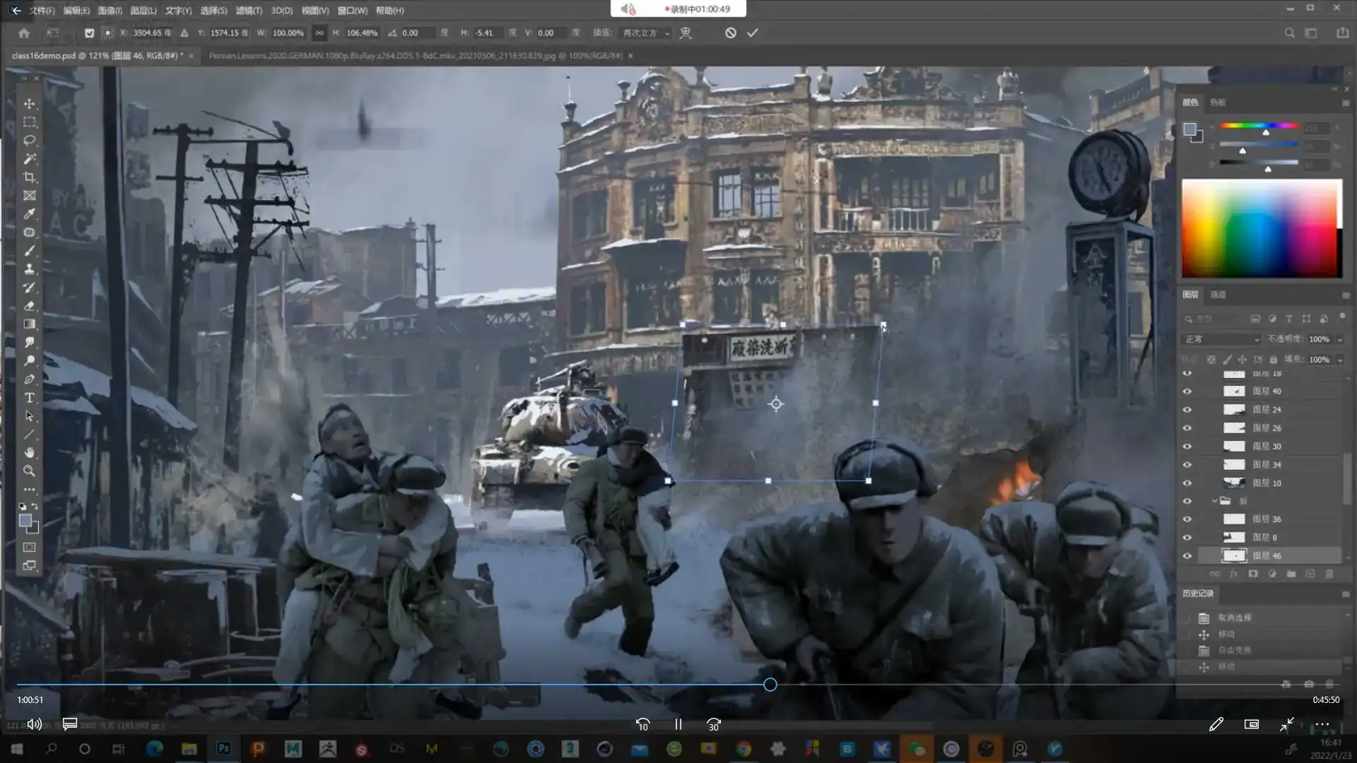The height and width of the screenshot is (763, 1357).
Task: Open the 滤镜(T) menu
Action: [248, 11]
